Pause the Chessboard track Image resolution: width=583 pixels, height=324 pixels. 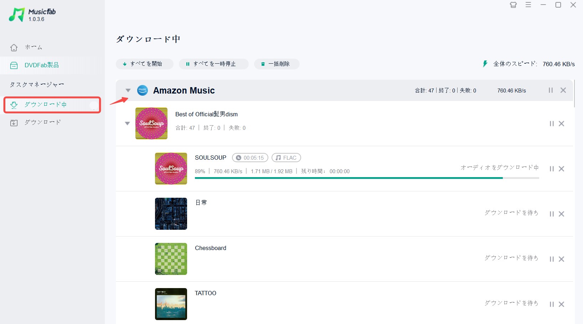pos(552,259)
